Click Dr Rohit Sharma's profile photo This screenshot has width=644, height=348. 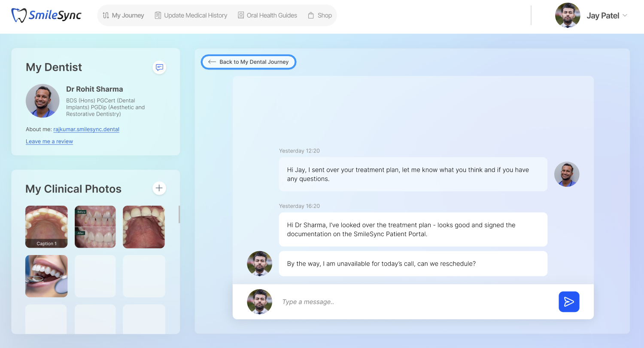click(x=43, y=101)
